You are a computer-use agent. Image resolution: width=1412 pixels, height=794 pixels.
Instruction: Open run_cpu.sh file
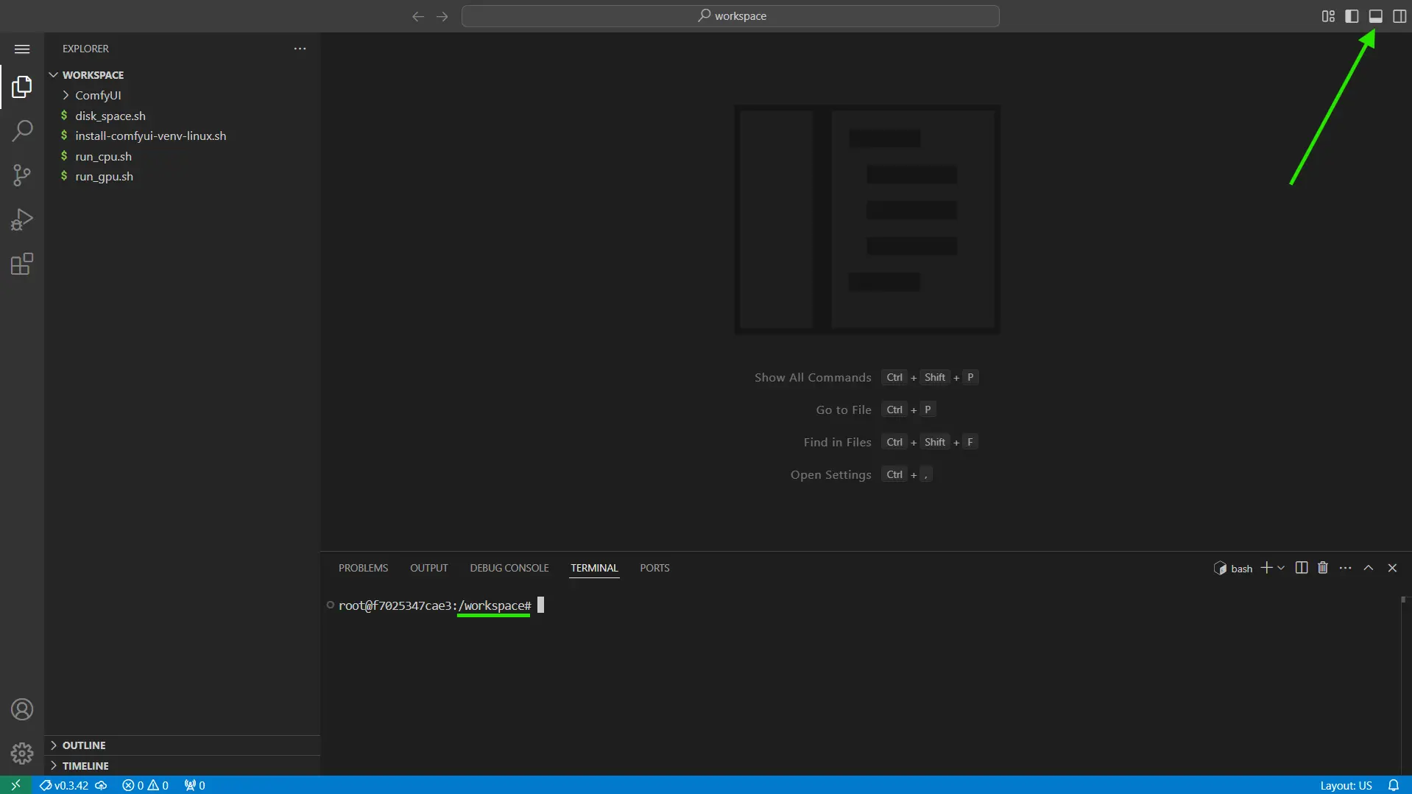coord(183,156)
